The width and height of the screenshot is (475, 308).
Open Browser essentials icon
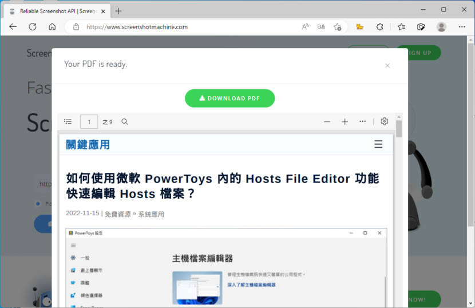point(421,27)
